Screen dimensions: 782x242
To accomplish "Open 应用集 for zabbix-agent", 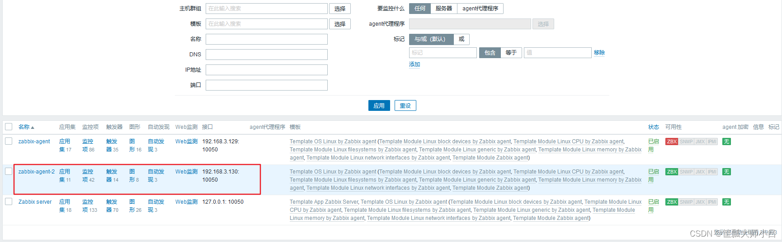I will [x=65, y=146].
